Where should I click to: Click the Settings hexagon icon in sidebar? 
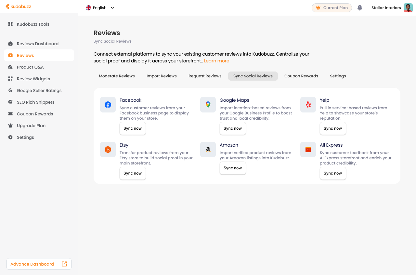pyautogui.click(x=10, y=137)
